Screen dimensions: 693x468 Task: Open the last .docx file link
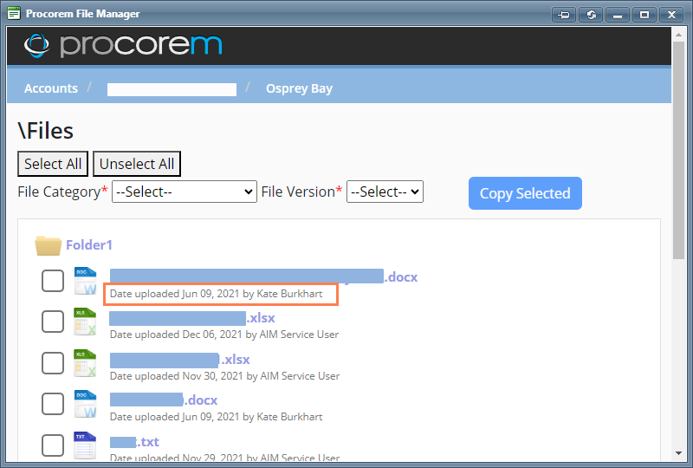(164, 400)
